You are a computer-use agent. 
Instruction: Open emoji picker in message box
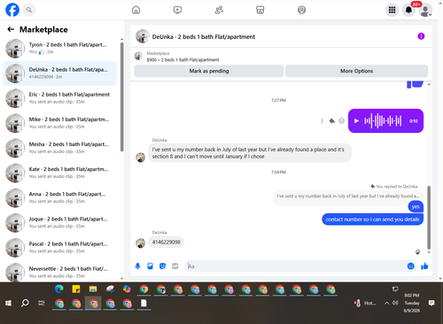[x=410, y=266]
